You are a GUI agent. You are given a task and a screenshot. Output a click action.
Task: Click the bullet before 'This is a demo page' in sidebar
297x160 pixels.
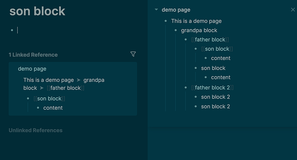(166, 21)
